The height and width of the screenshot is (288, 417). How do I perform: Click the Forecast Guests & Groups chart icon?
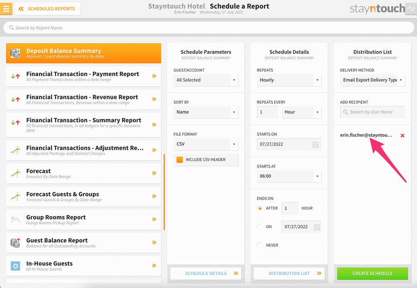tap(15, 197)
